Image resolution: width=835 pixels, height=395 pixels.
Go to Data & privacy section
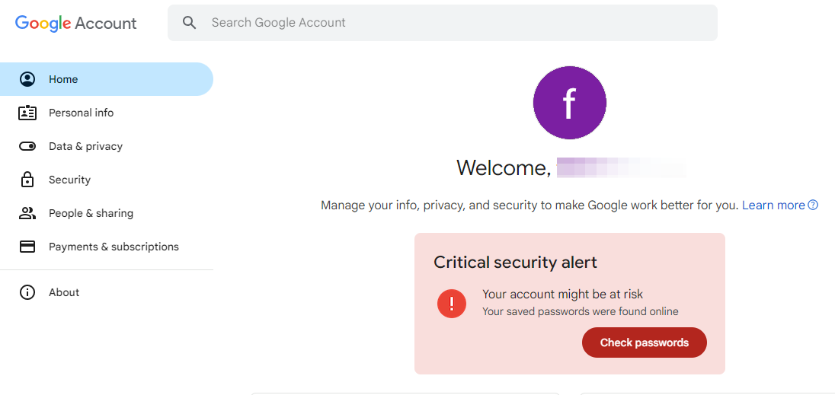click(x=85, y=146)
